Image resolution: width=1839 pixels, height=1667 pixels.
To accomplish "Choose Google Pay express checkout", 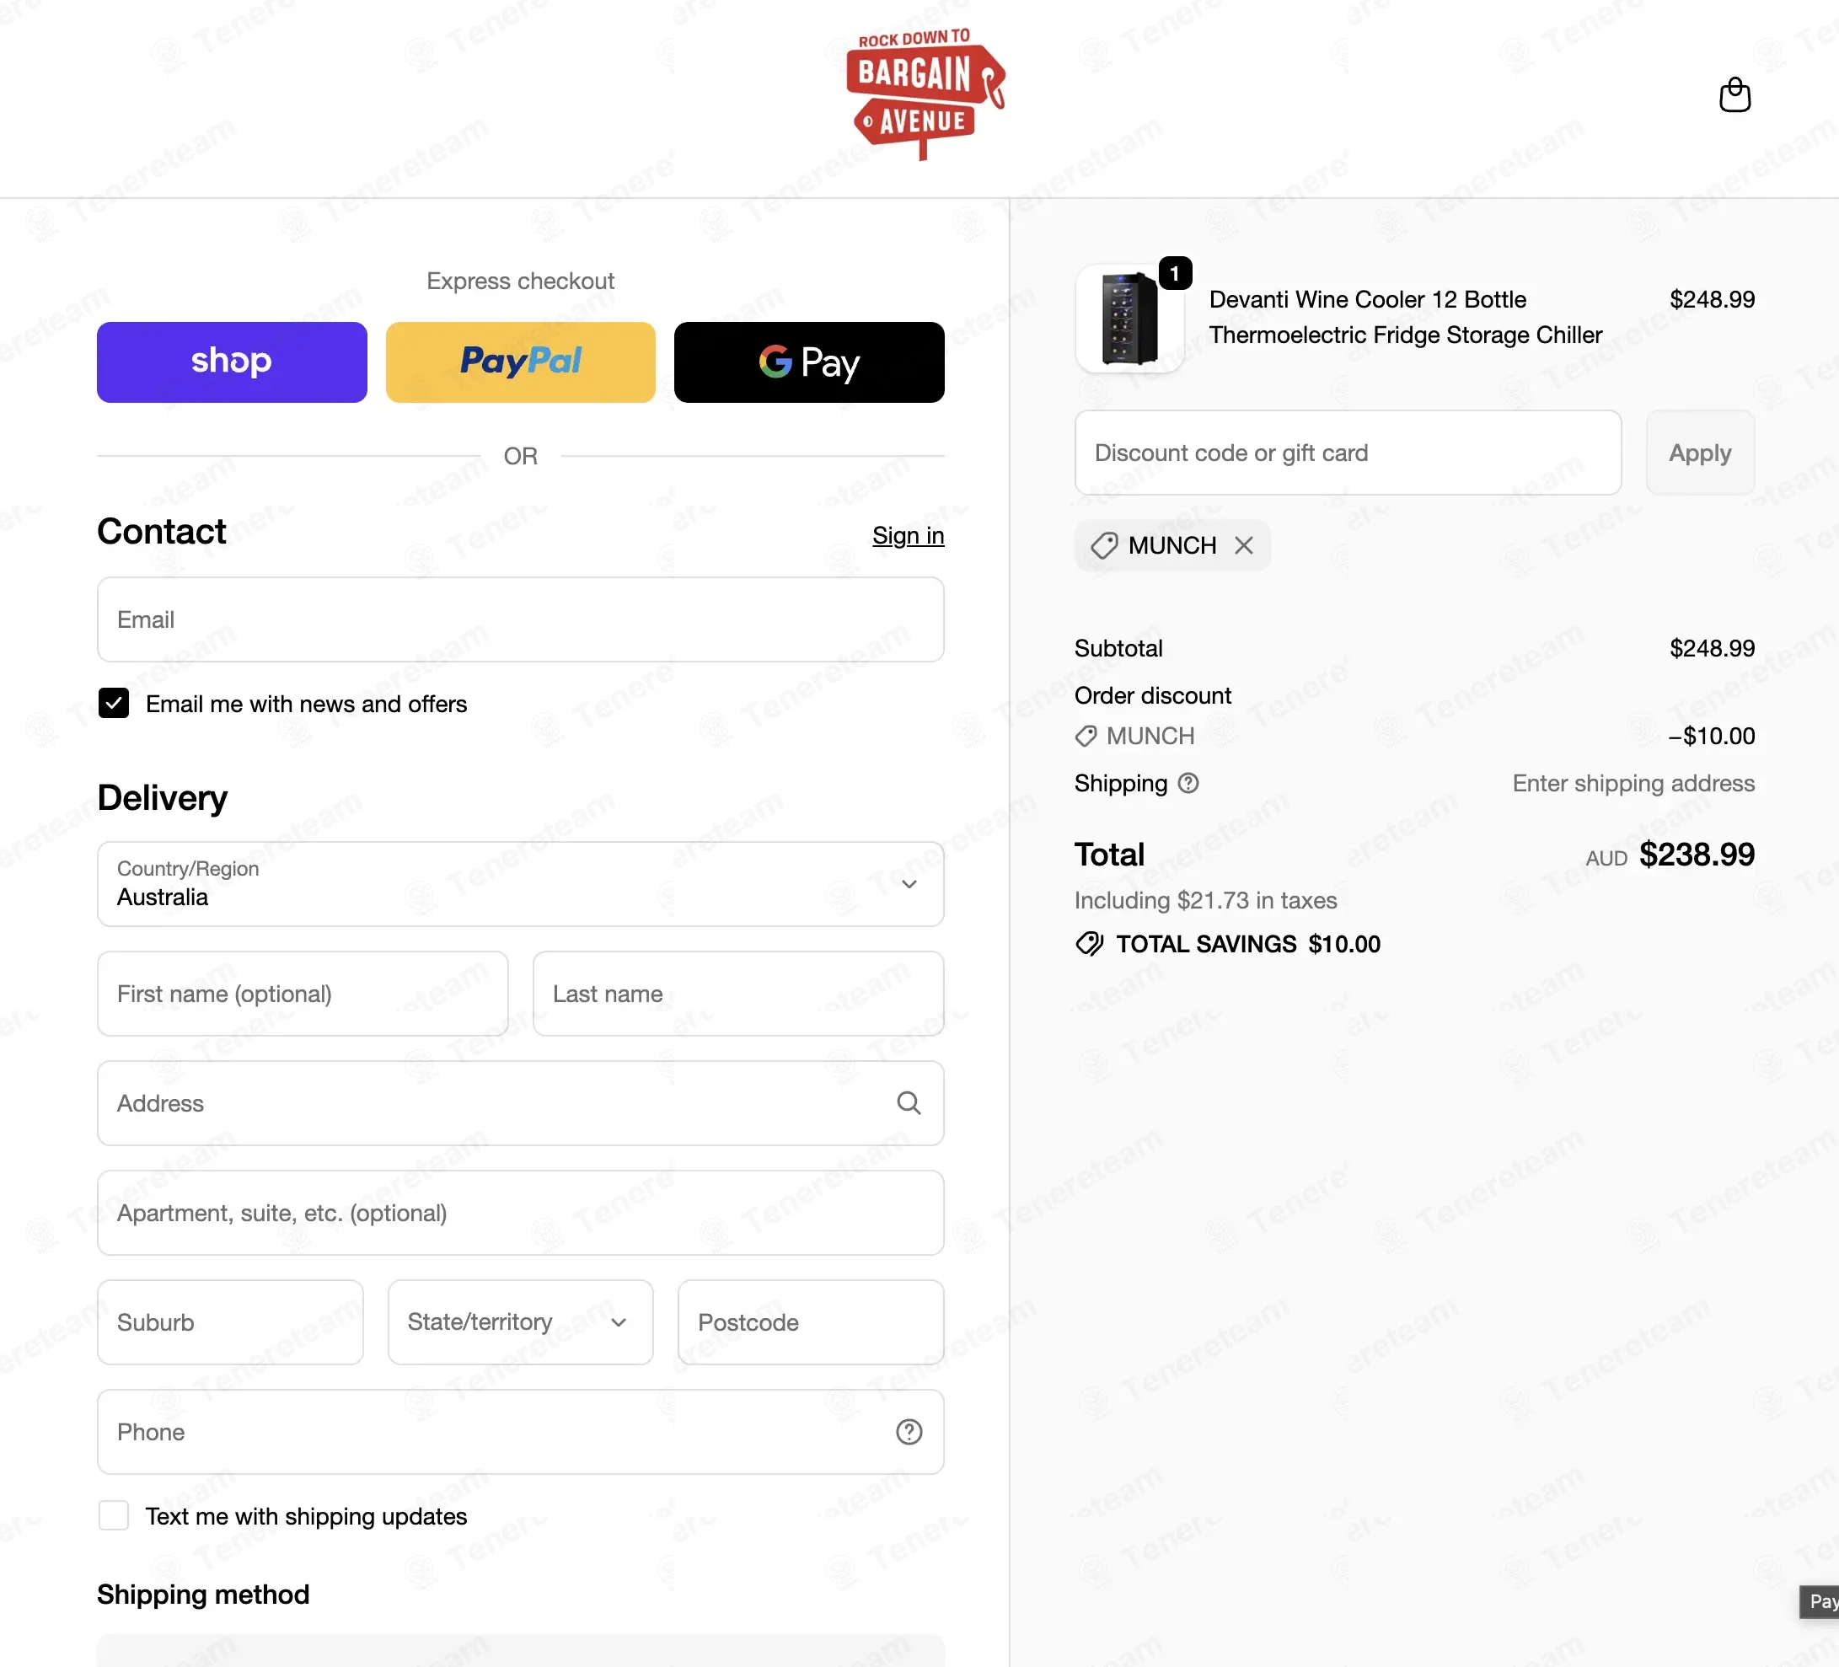I will pyautogui.click(x=809, y=362).
